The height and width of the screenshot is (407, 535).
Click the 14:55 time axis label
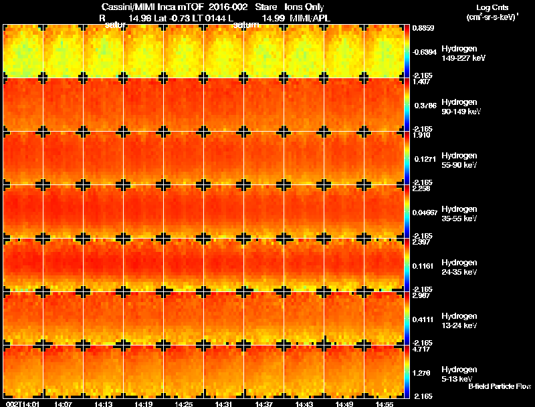tap(384, 404)
